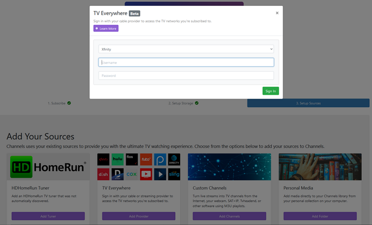Viewport: 372px width, 225px height.
Task: Click Add Channels for Custom Channels
Action: pos(229,216)
